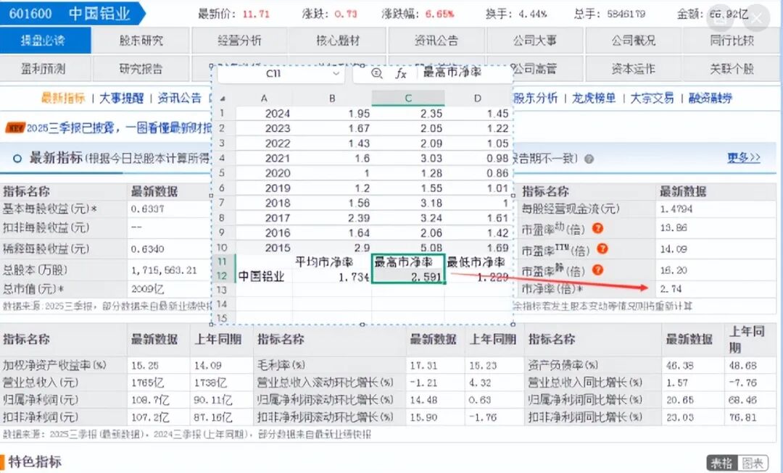The image size is (783, 473).
Task: Select the 关联个股 tab
Action: pos(732,68)
